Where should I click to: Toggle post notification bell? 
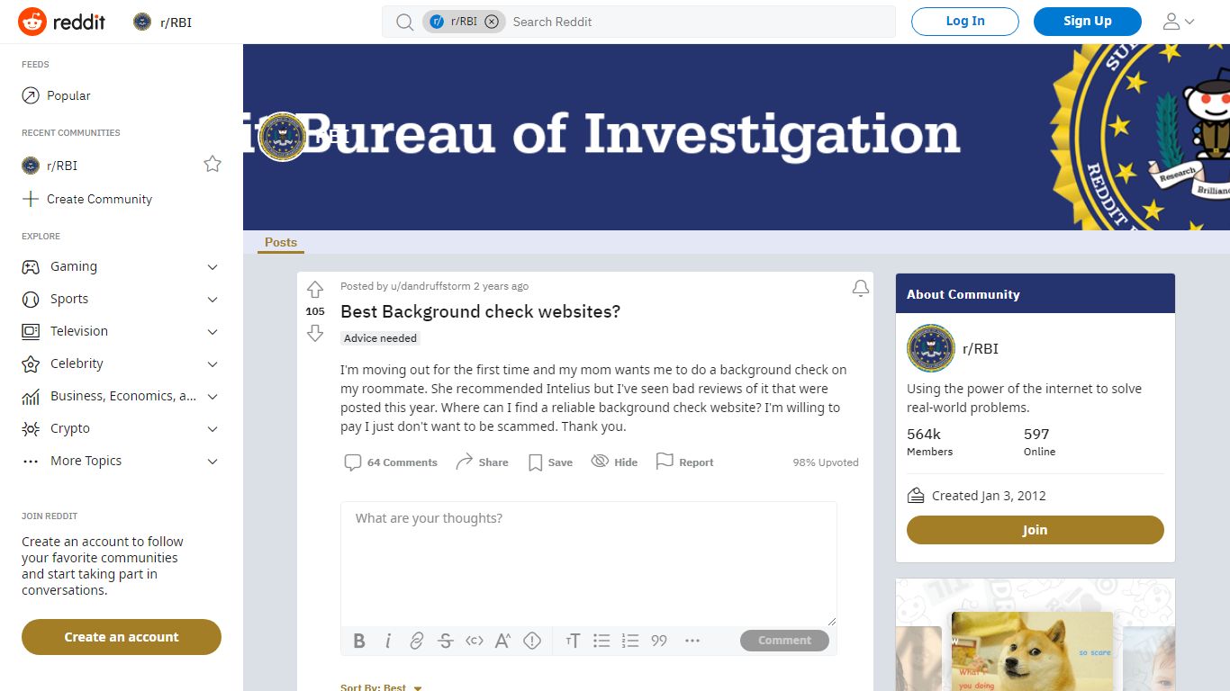pos(861,288)
